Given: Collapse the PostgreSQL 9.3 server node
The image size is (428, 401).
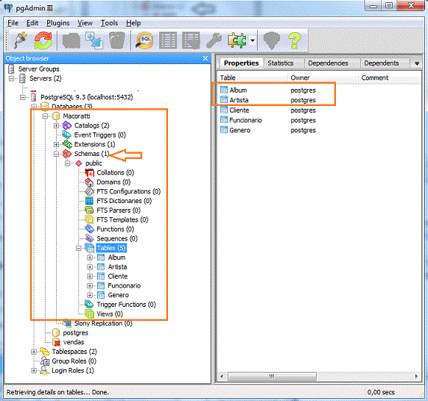Looking at the screenshot, I should (x=23, y=97).
